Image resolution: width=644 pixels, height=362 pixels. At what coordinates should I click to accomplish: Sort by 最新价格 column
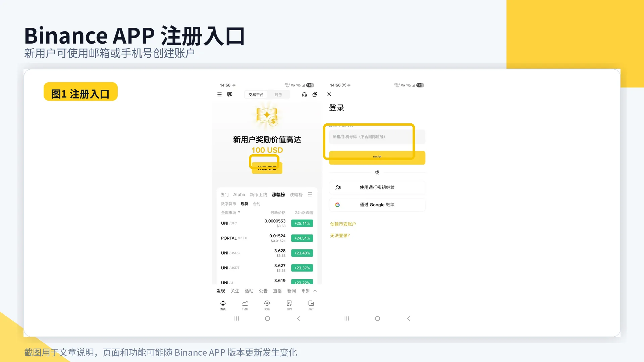(278, 213)
